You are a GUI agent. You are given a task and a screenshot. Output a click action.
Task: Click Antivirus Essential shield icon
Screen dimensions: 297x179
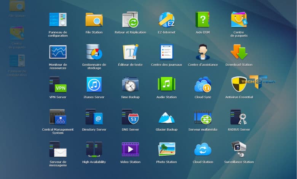coord(239,84)
